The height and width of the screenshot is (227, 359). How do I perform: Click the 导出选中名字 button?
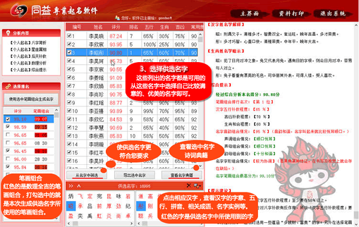(135, 176)
